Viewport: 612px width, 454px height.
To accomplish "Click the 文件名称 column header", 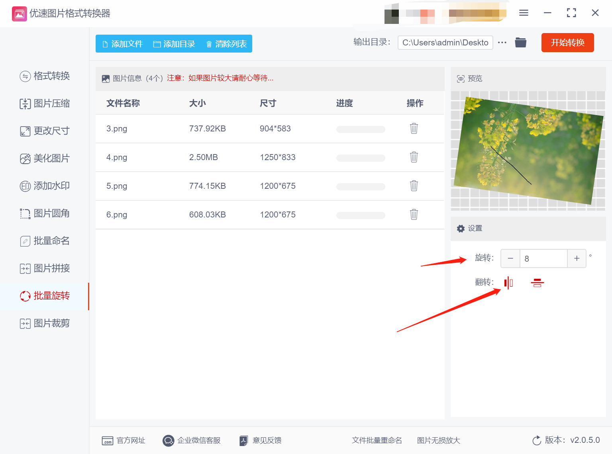I will point(123,103).
